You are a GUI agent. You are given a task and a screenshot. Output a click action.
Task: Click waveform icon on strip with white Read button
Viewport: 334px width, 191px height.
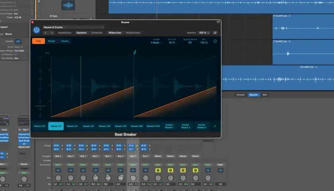(220, 170)
